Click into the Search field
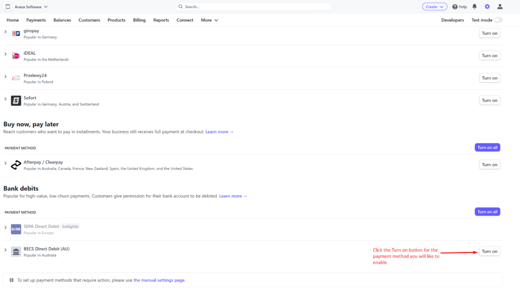520x291 pixels. (253, 7)
